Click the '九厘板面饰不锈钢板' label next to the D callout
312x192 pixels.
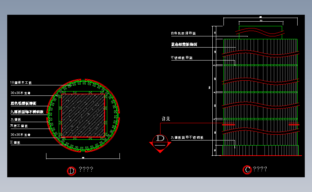pyautogui.click(x=187, y=138)
